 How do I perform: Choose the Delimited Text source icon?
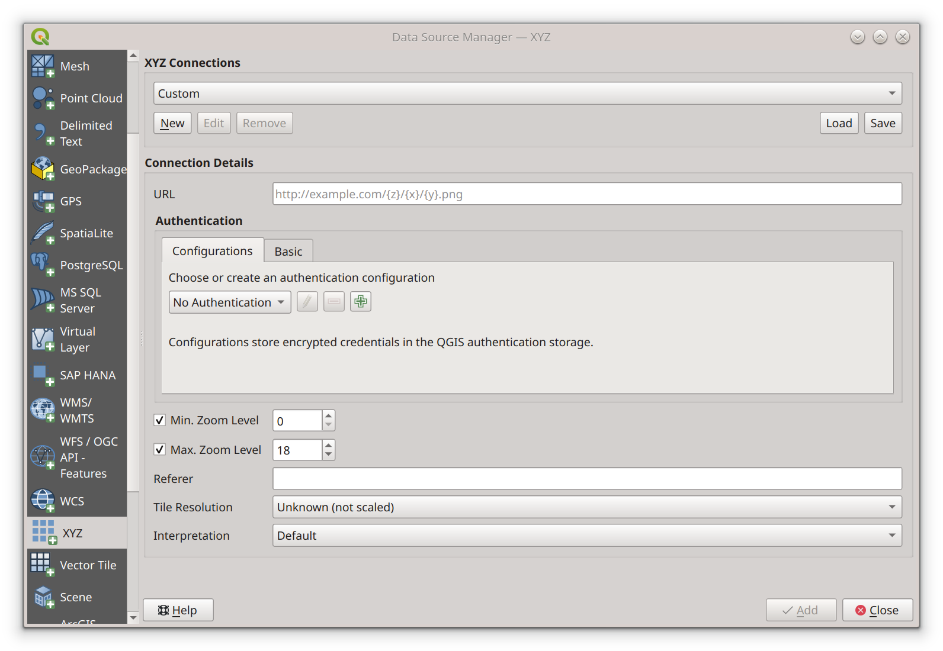pyautogui.click(x=43, y=134)
